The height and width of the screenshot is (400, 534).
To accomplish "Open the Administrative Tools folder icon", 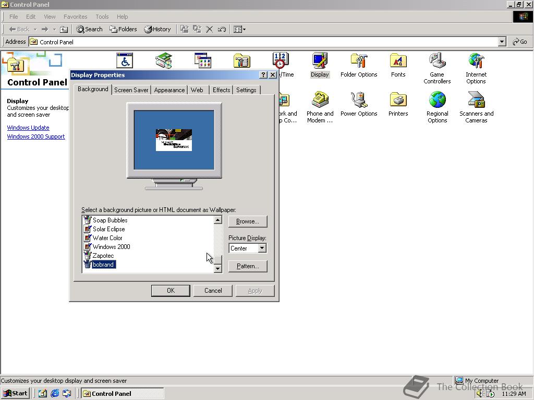I will click(242, 60).
